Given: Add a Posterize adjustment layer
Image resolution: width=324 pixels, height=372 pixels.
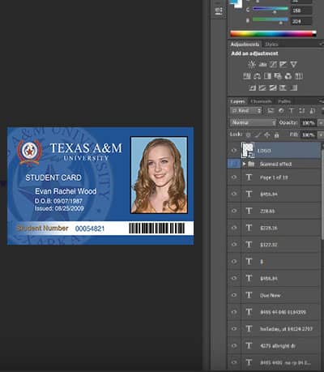Looking at the screenshot, I should click(262, 88).
